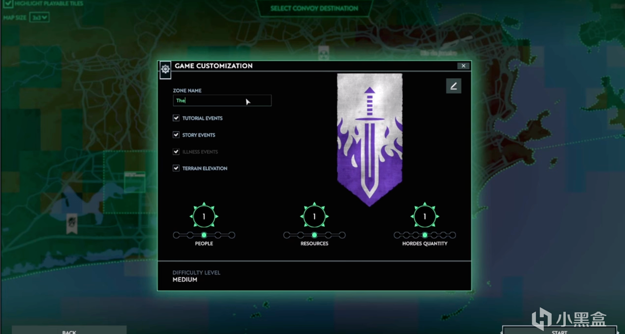625x334 pixels.
Task: Close the Game Customization dialog
Action: pos(463,66)
